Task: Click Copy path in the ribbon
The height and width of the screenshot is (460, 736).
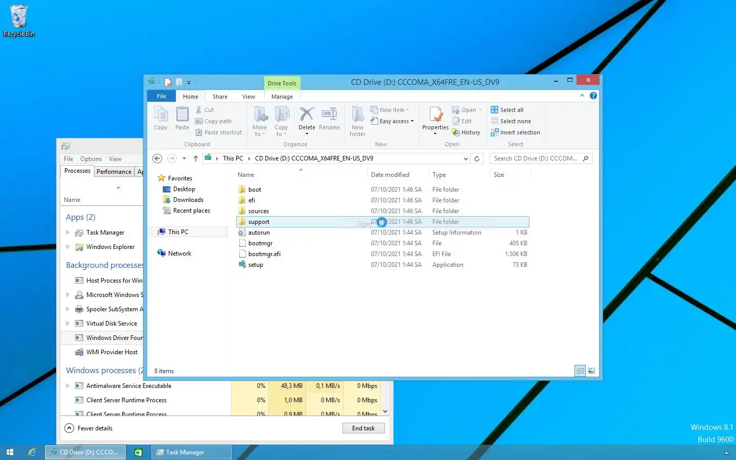Action: coord(213,121)
